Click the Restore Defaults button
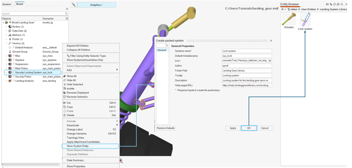 [x=166, y=128]
